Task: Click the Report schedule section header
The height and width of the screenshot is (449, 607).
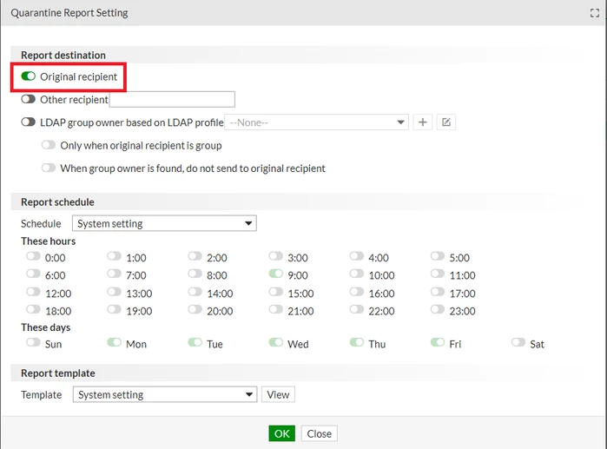Action: [x=57, y=202]
